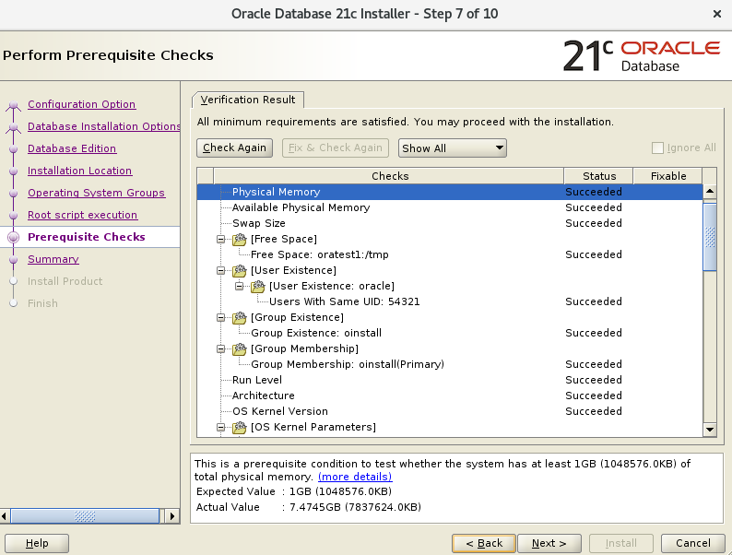This screenshot has height=555, width=732.
Task: Go to Summary step
Action: (53, 260)
